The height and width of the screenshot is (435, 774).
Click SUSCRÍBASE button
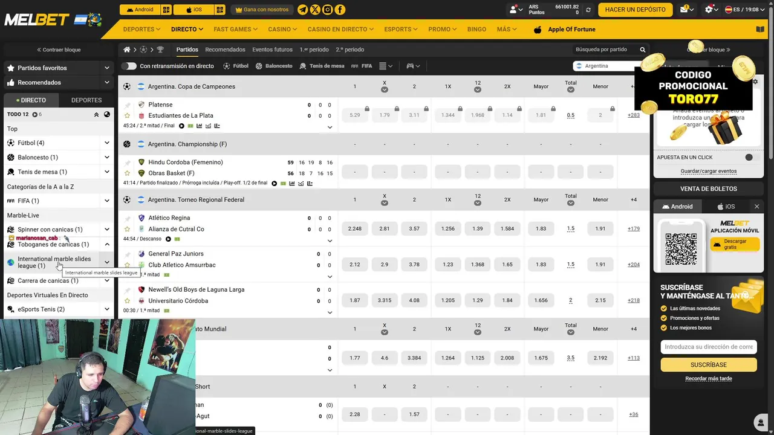[709, 365]
